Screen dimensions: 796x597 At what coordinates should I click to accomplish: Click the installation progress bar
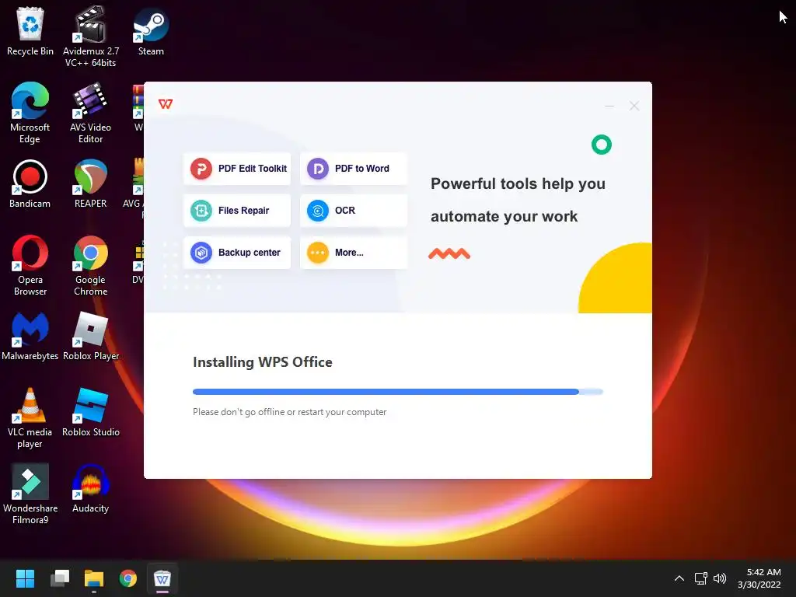click(397, 392)
